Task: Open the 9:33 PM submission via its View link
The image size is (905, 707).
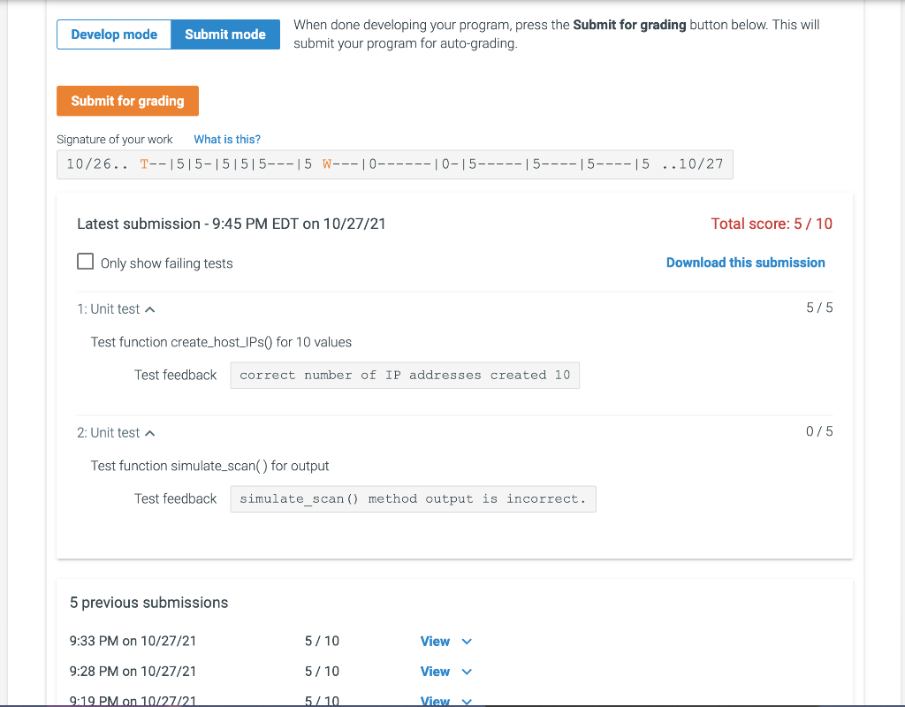Action: click(x=435, y=641)
